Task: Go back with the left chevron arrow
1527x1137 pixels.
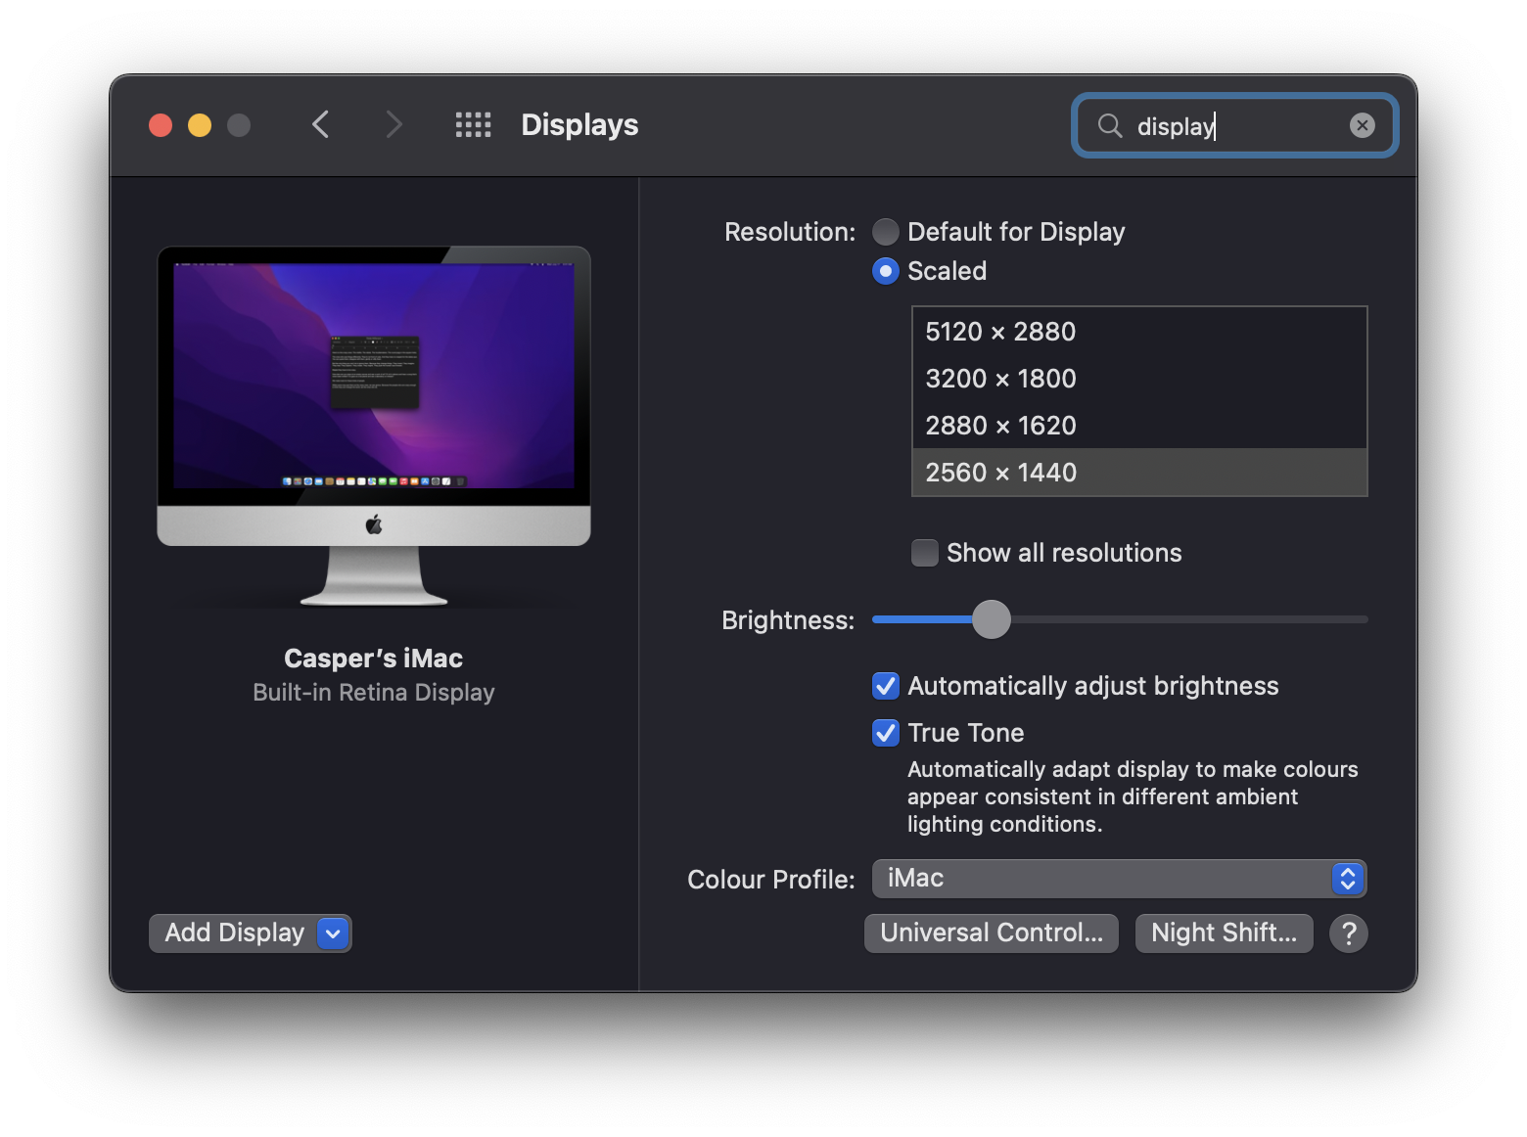Action: [320, 125]
